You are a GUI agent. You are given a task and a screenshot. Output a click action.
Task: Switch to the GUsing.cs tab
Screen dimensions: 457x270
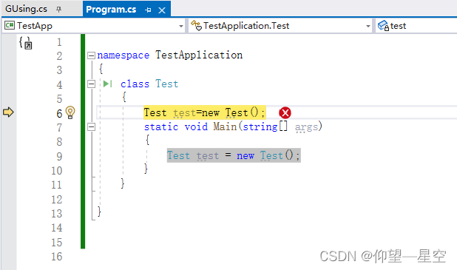point(26,9)
